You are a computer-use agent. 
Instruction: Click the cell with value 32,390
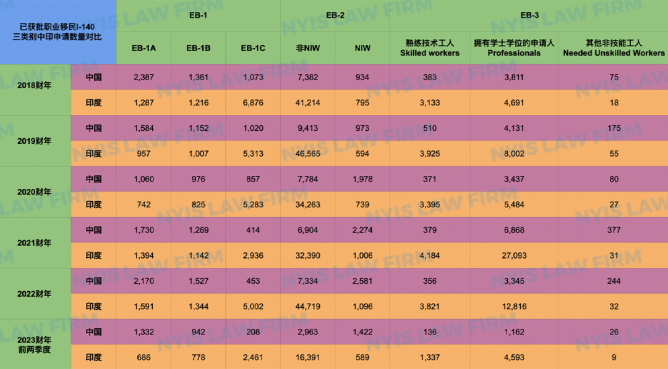tap(307, 255)
